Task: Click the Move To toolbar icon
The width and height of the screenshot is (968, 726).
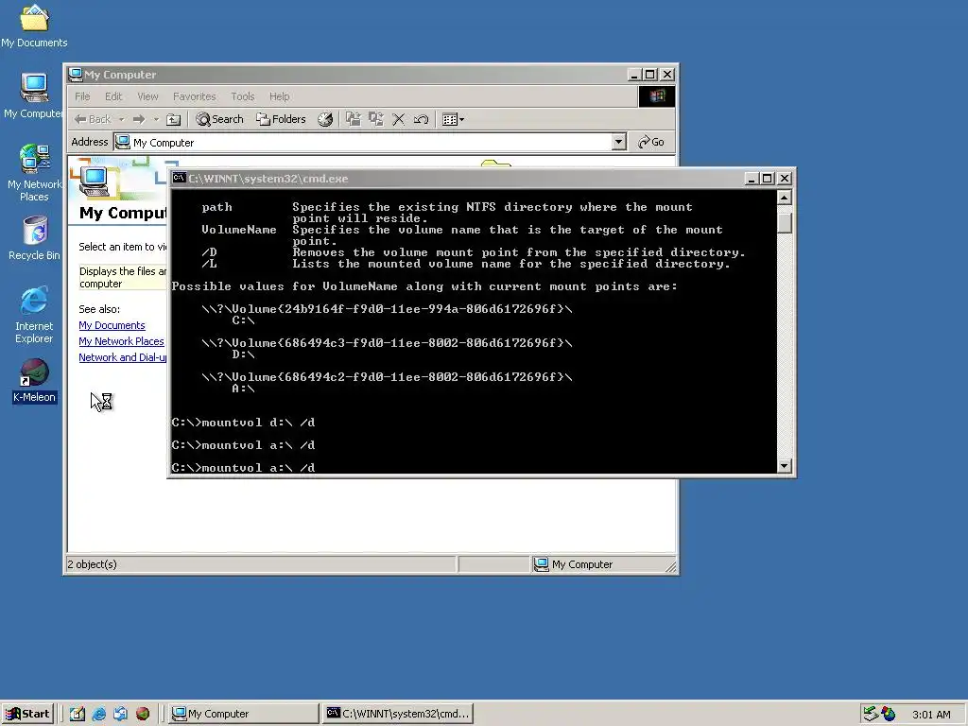Action: point(354,119)
